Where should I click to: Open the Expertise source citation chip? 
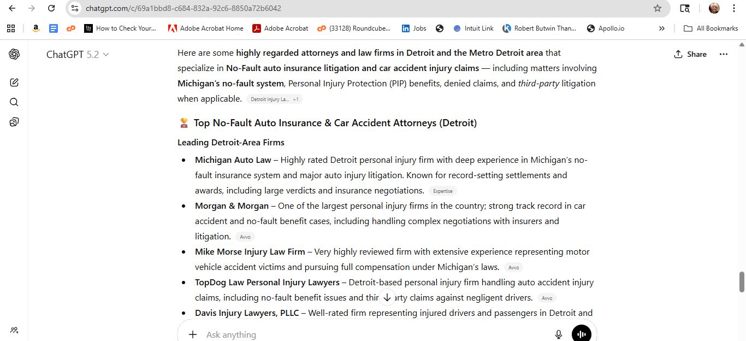click(443, 191)
